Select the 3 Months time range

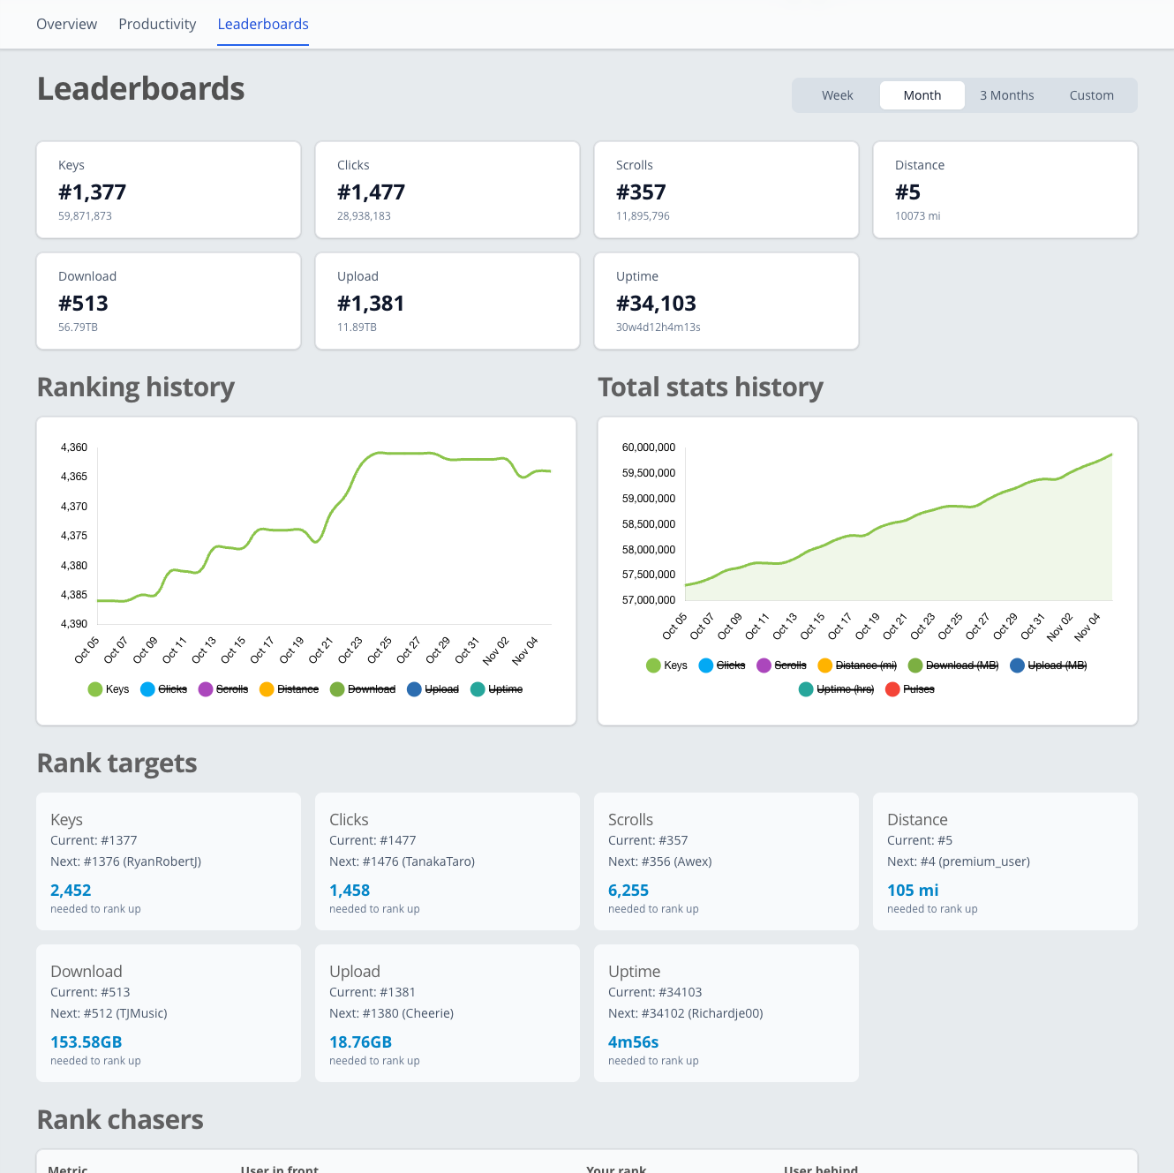tap(1006, 94)
